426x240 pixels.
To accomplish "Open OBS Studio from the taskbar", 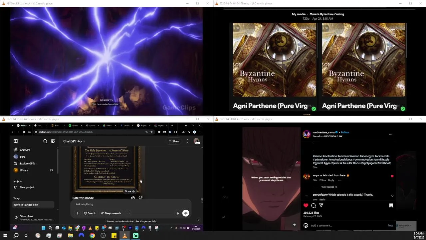I will pyautogui.click(x=103, y=236).
